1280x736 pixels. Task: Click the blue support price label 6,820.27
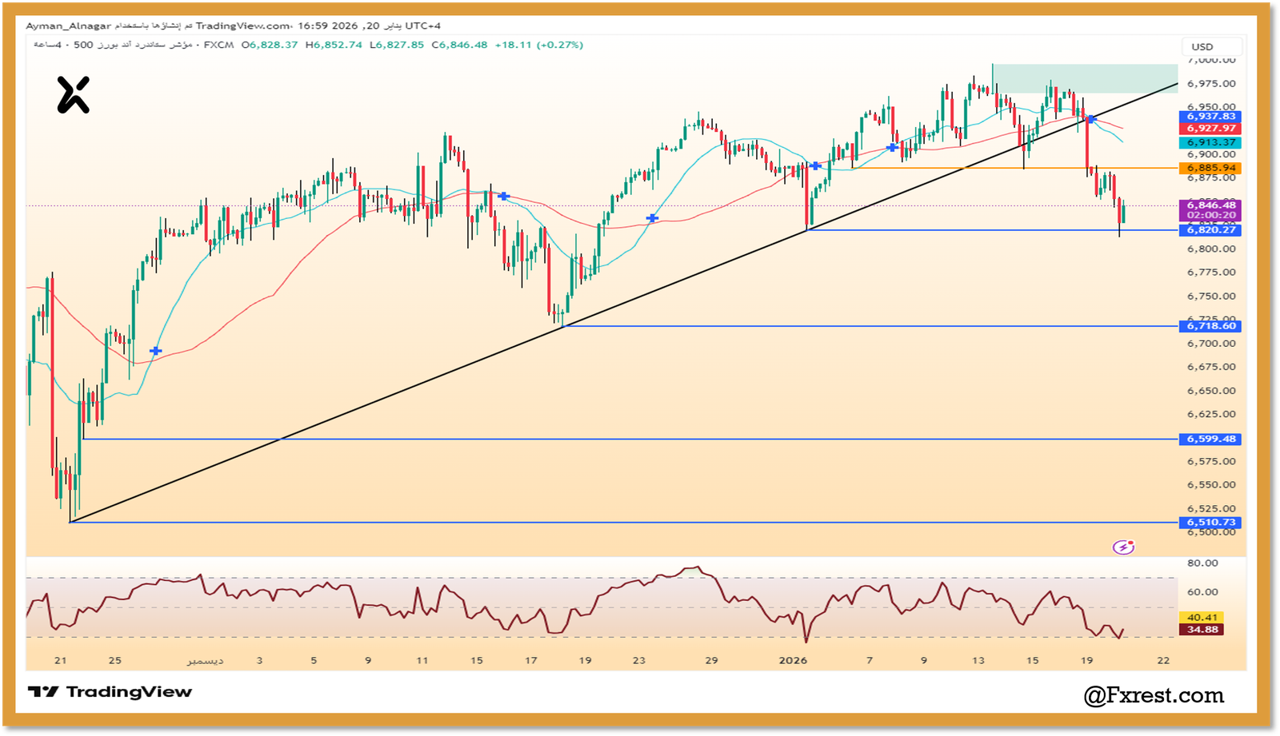(1212, 230)
